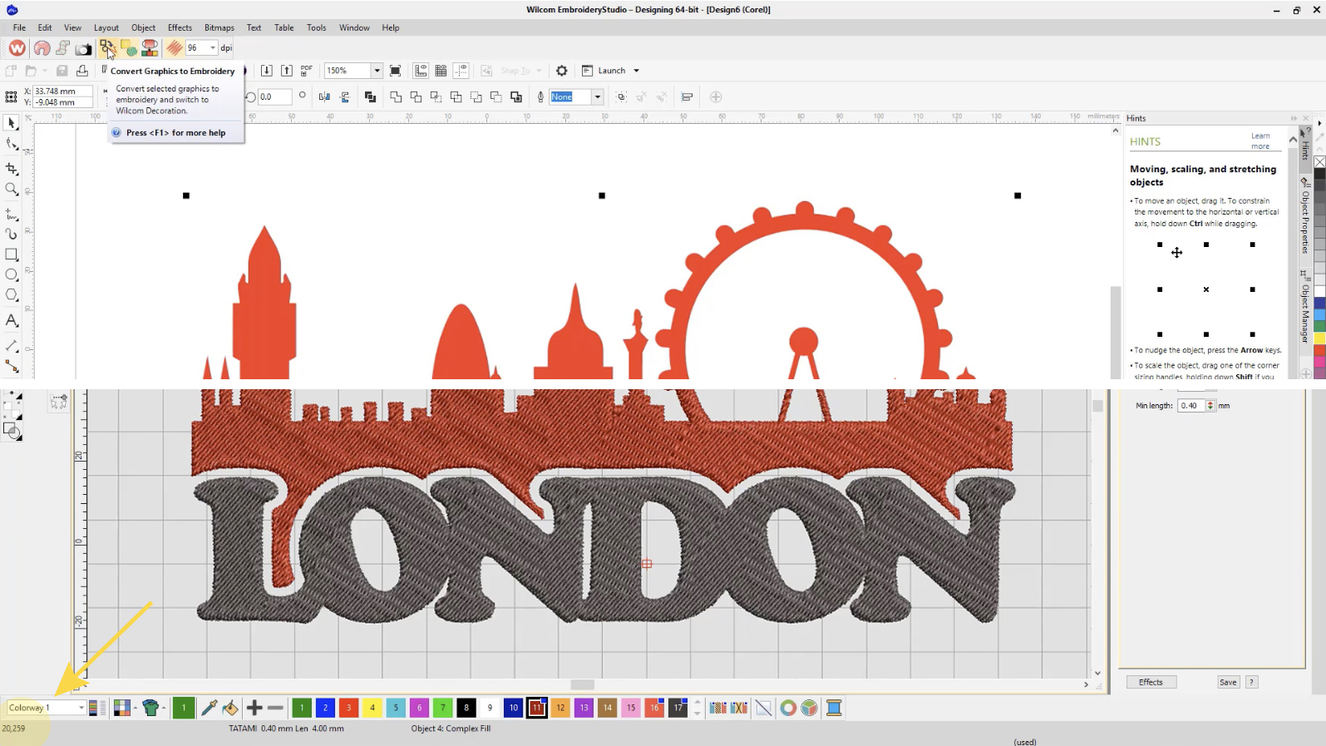Click the Effects button in properties panel
The image size is (1326, 746).
(1151, 682)
